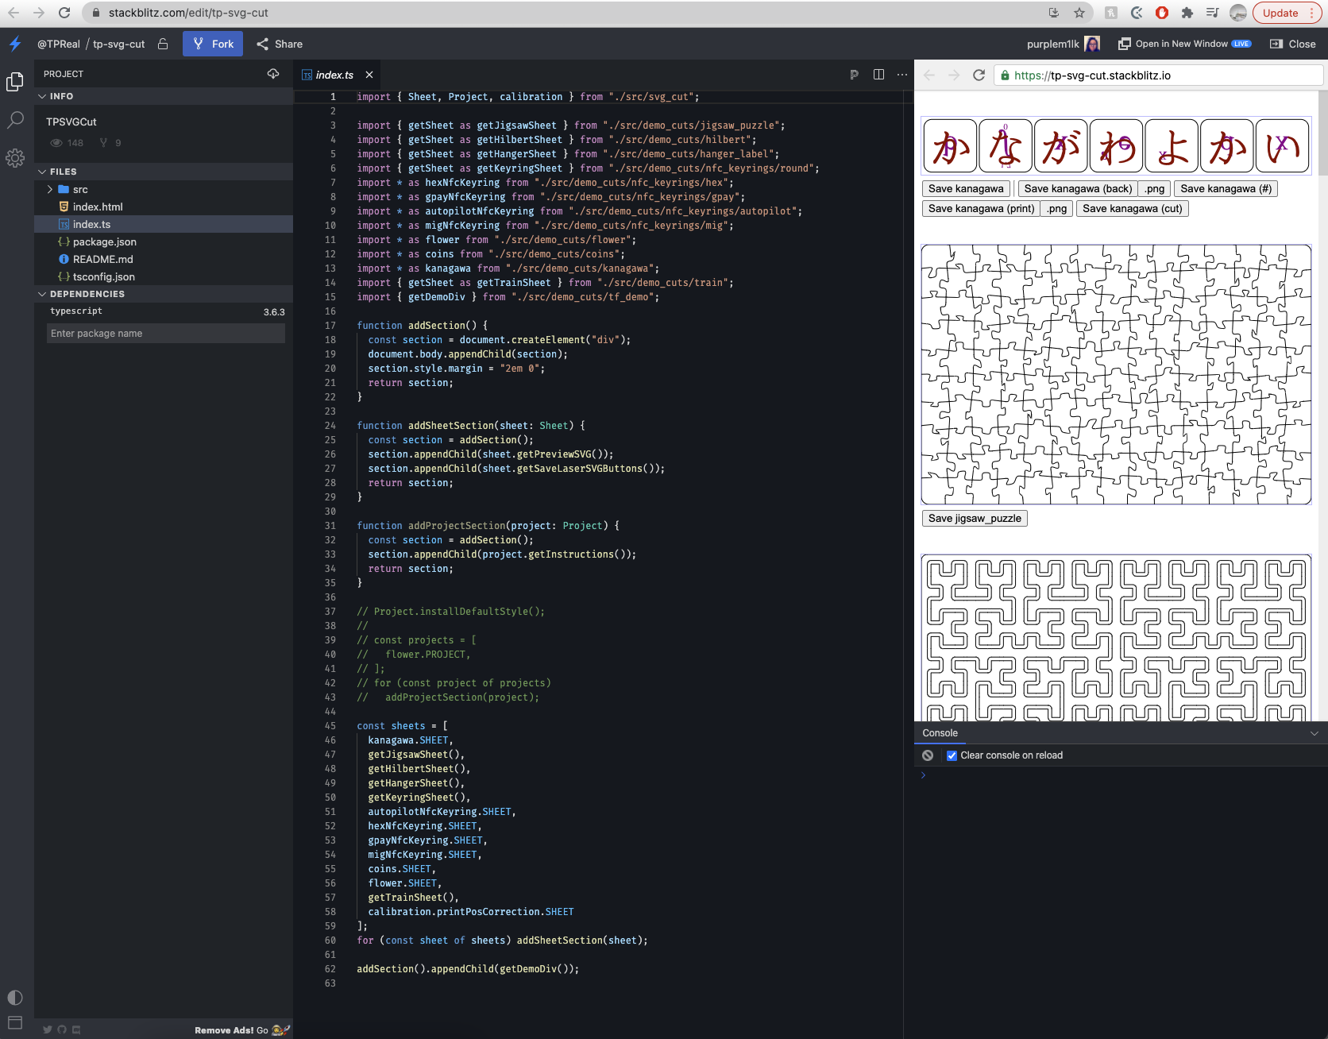The height and width of the screenshot is (1039, 1328).
Task: Open the GitHub icon at the bottom
Action: 62,1029
